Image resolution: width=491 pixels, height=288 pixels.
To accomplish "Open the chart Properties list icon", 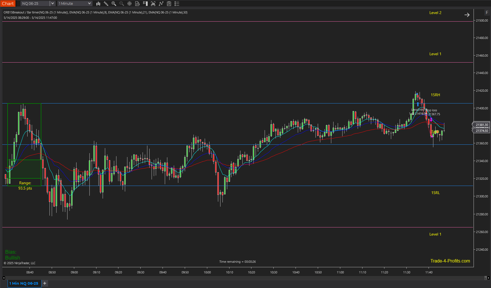I will tap(177, 4).
